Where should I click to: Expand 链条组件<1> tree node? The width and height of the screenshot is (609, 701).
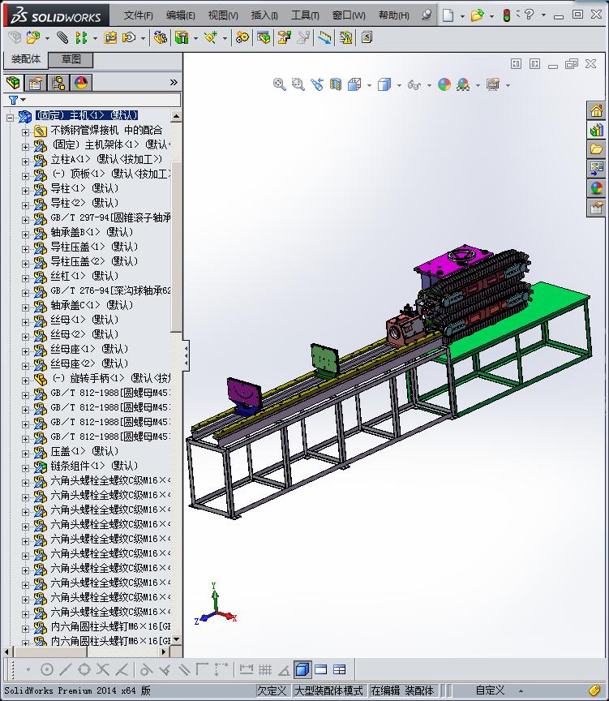coord(25,467)
